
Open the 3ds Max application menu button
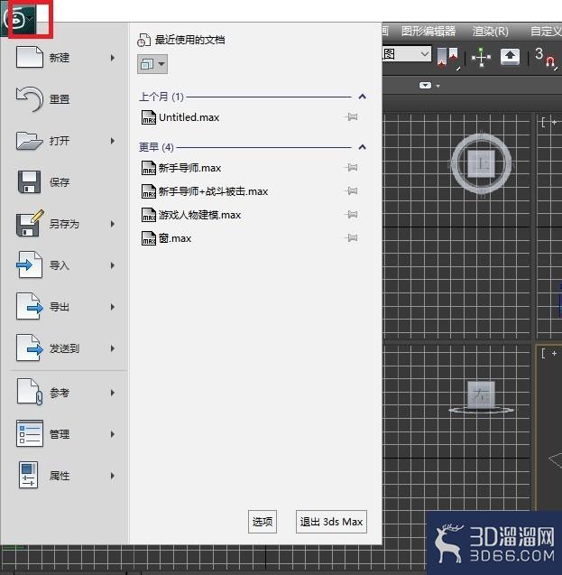point(17,19)
